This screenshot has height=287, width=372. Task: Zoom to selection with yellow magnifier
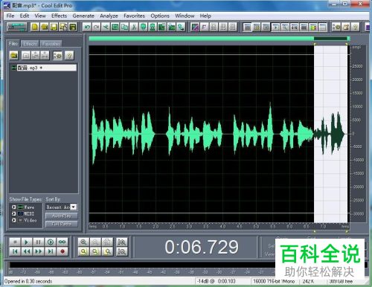tap(83, 251)
